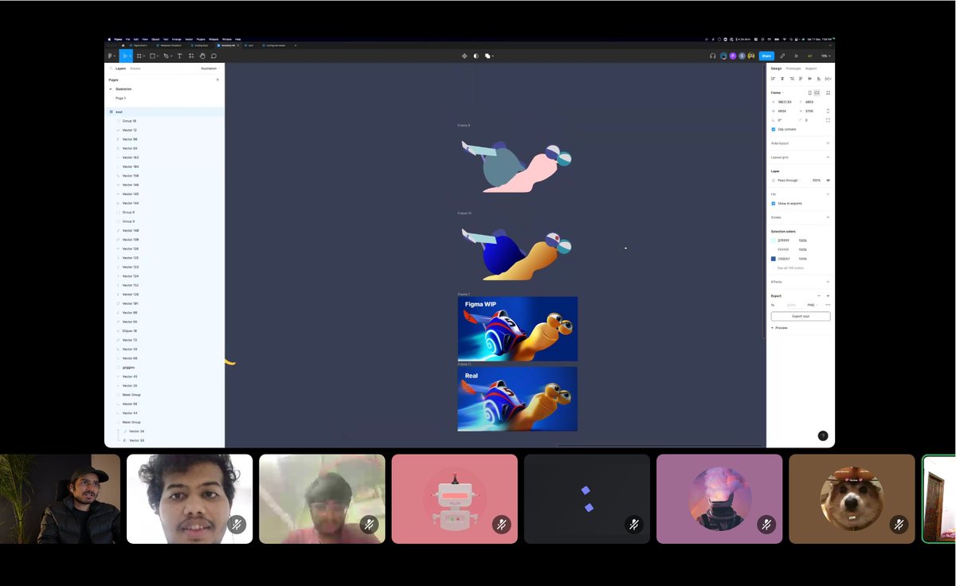Viewport: 956px width, 586px height.
Task: Select the Rectangle shape tool
Action: (x=153, y=56)
